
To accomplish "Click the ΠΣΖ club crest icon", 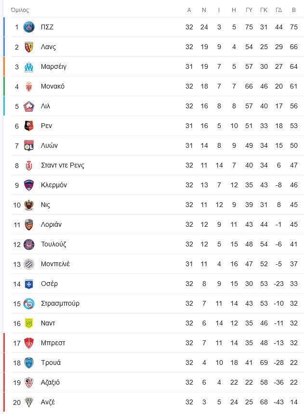I will tap(29, 27).
